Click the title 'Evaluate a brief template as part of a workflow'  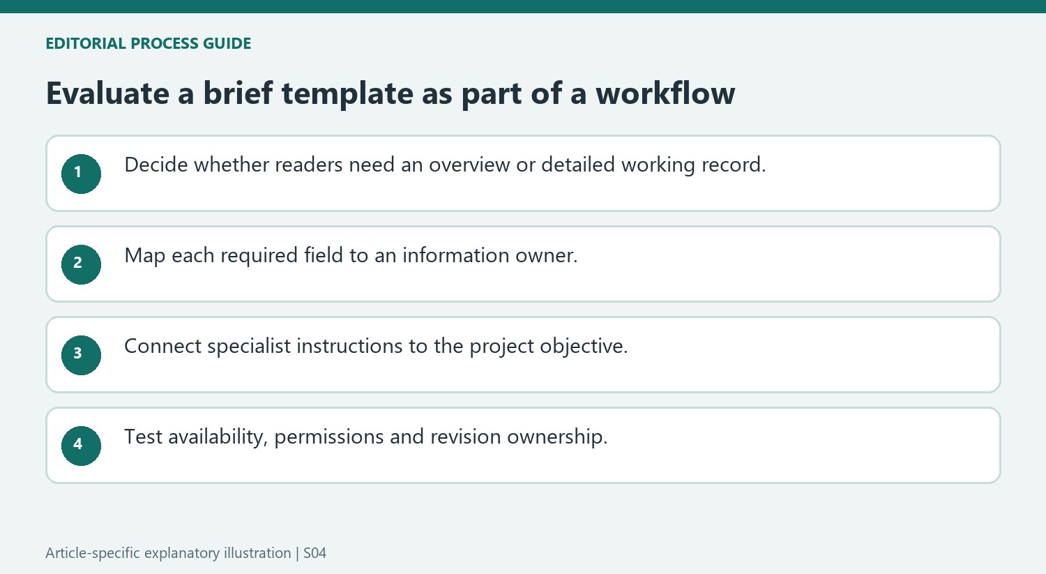click(391, 93)
